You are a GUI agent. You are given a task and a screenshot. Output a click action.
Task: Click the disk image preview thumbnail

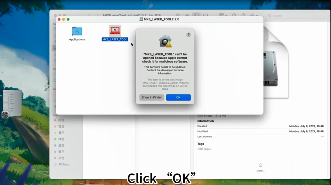click(276, 62)
